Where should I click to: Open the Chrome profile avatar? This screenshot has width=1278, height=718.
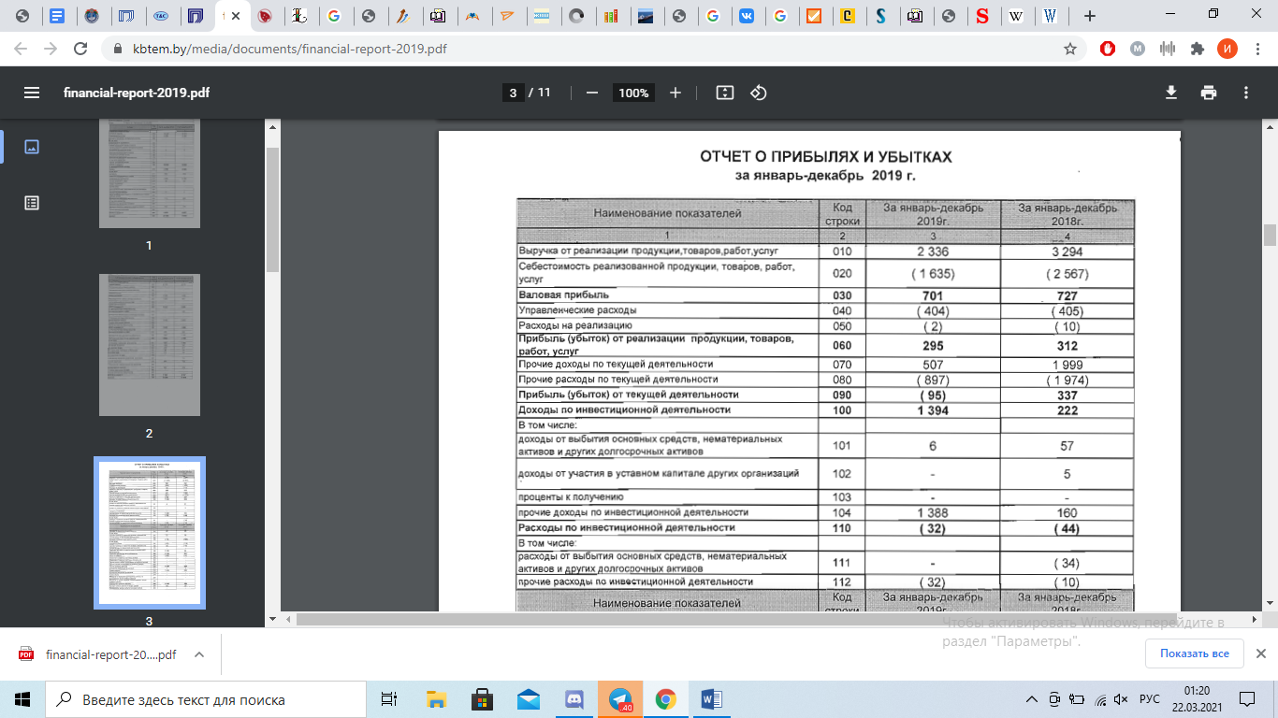click(1227, 49)
